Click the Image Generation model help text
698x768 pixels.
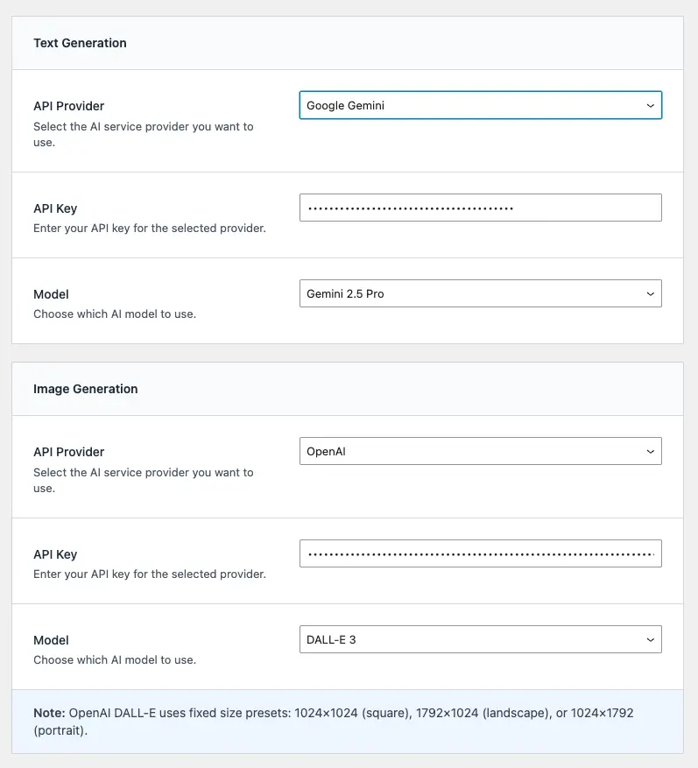click(x=115, y=659)
